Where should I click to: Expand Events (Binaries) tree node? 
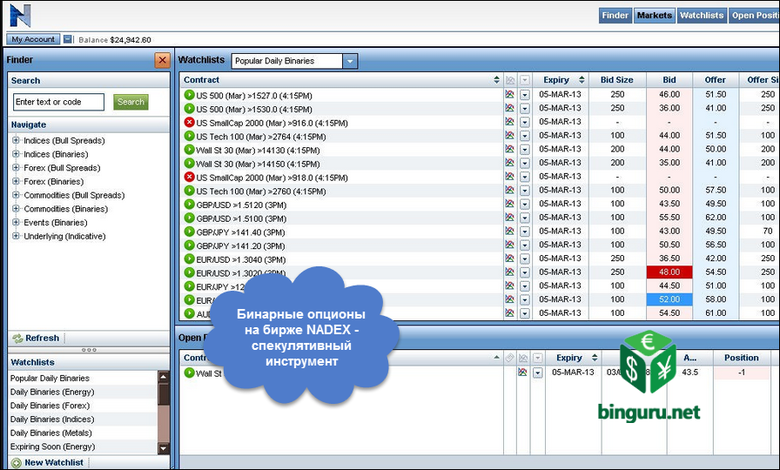click(x=16, y=222)
